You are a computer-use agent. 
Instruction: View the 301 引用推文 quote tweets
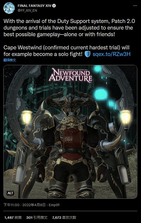(37, 217)
